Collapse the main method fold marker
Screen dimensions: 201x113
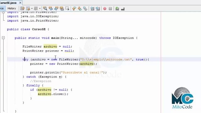point(3,38)
